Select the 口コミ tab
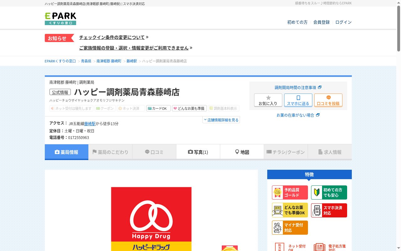This screenshot has height=251, width=401. click(x=154, y=152)
